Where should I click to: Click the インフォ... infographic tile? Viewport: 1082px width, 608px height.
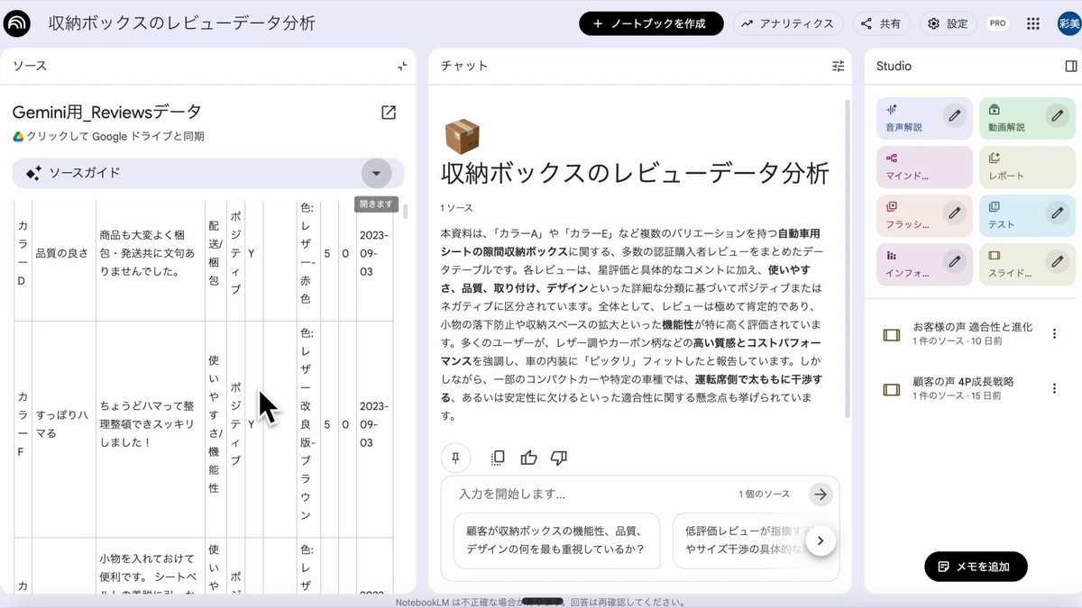[x=924, y=264]
